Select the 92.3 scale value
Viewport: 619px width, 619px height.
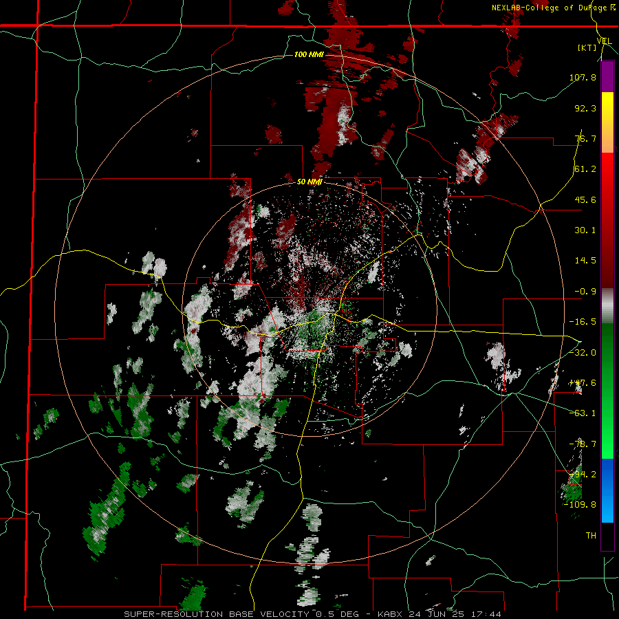(585, 108)
